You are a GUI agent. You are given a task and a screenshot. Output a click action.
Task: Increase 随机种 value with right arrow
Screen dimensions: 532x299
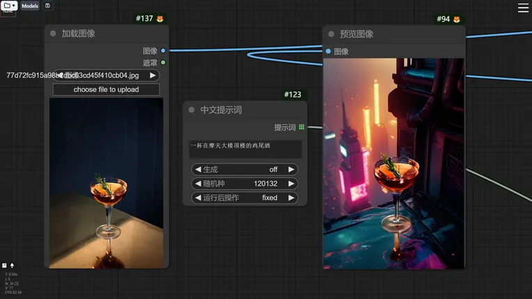tap(292, 184)
